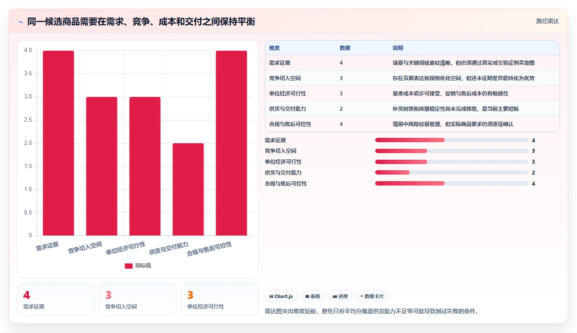This screenshot has height=333, width=577.
Task: Click the 需求证据 progress bar
Action: coord(451,140)
